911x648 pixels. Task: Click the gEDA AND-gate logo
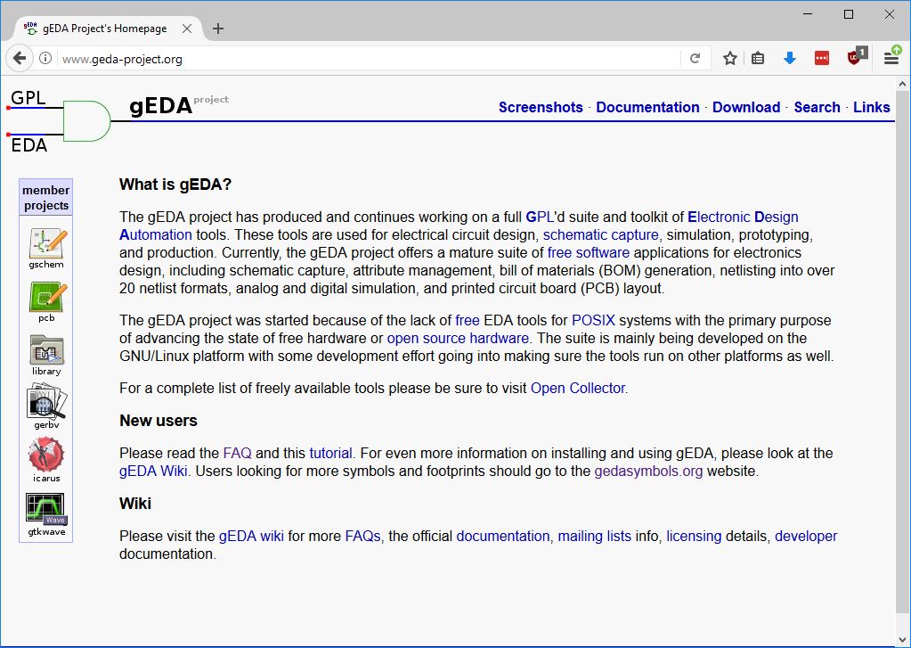(87, 121)
